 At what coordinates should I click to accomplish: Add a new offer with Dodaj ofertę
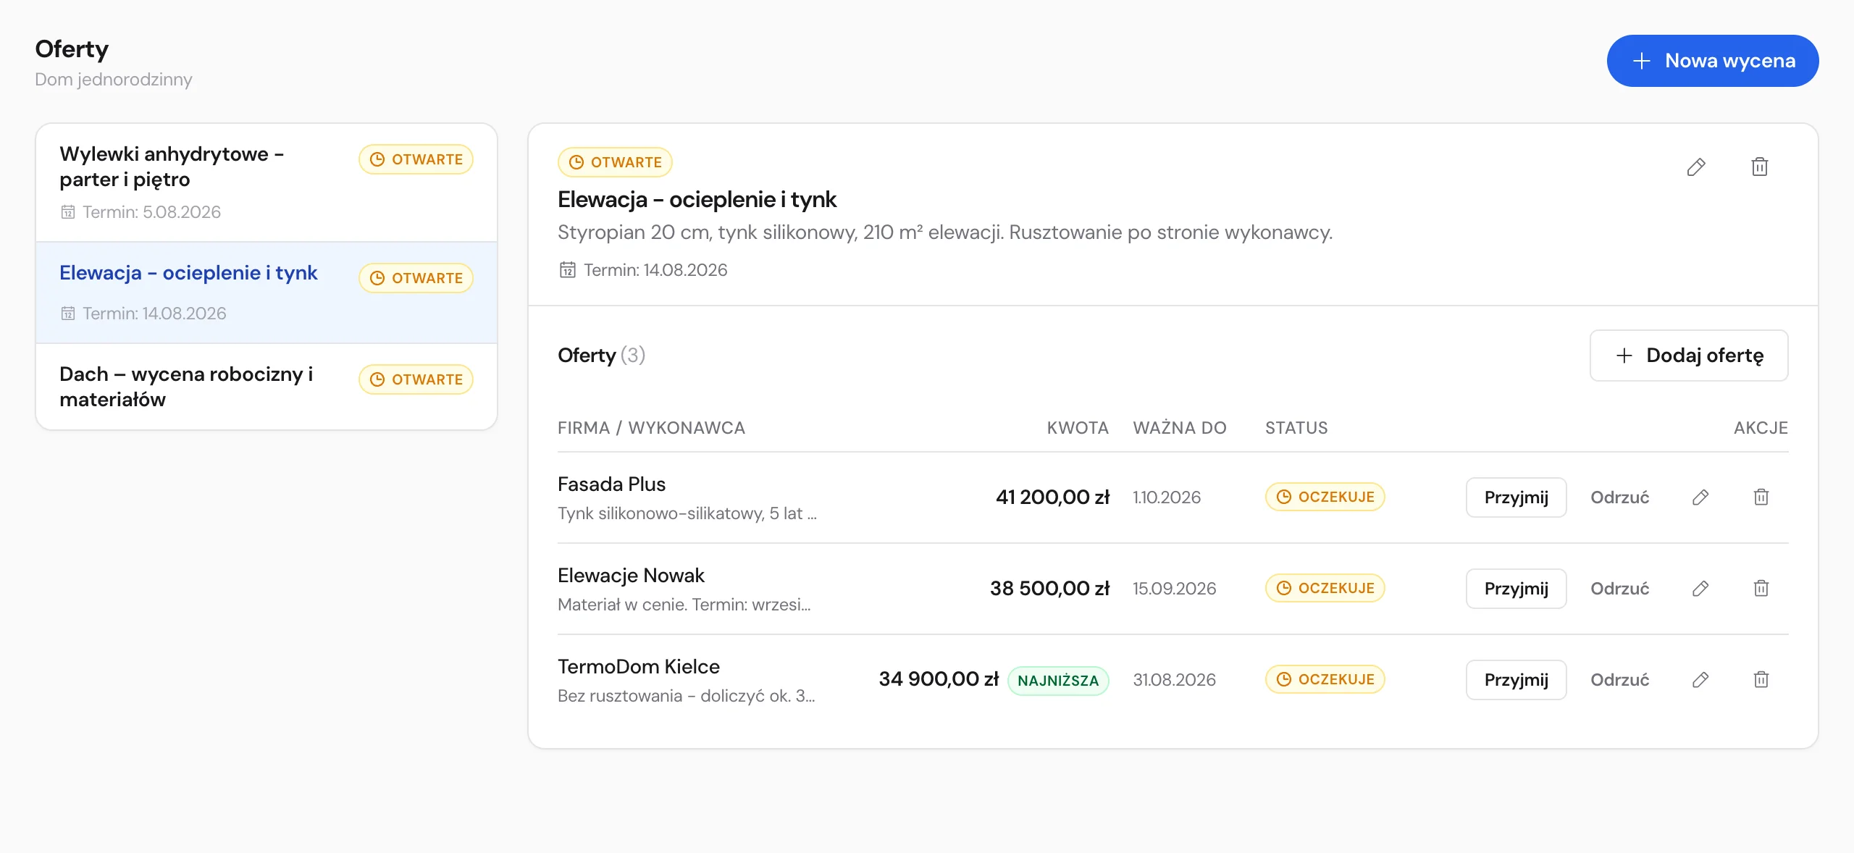click(x=1689, y=356)
